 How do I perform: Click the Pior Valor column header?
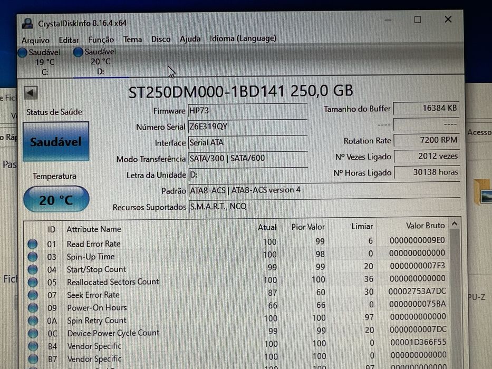point(308,227)
